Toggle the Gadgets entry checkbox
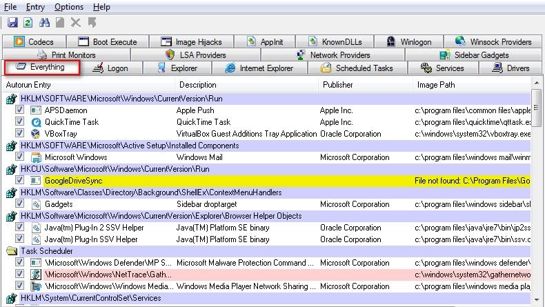 19,204
